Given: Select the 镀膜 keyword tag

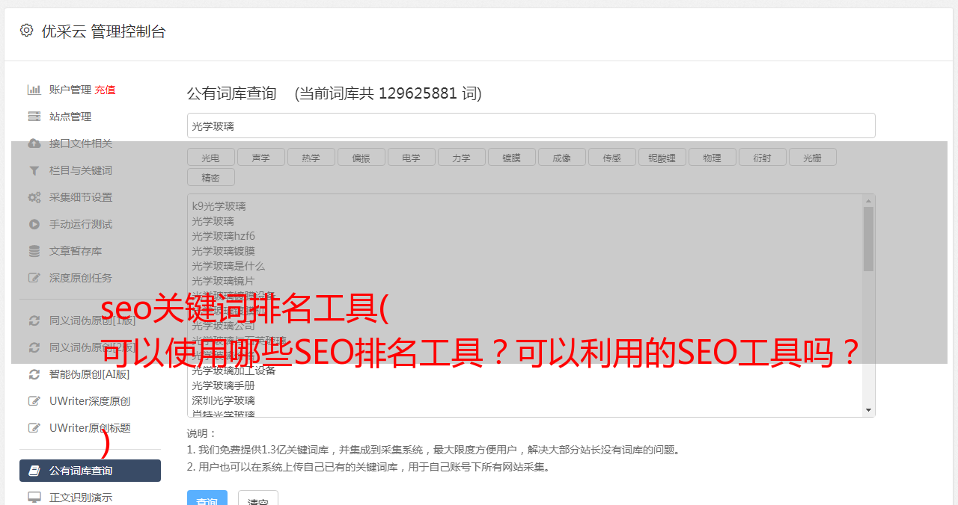Looking at the screenshot, I should 511,157.
